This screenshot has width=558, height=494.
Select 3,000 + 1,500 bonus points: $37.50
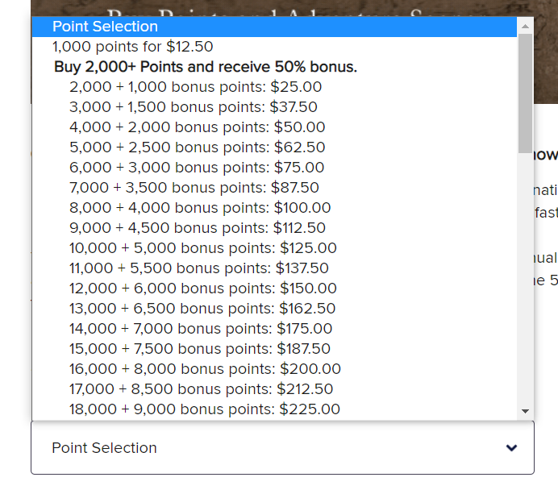pyautogui.click(x=194, y=107)
